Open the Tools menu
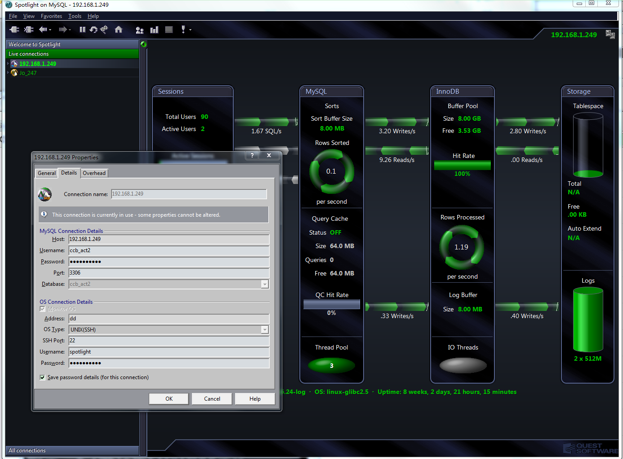The width and height of the screenshot is (623, 459). pos(75,16)
